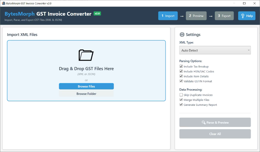Click the v2.0 version badge
Screen dimensions: 260x152
97,14
